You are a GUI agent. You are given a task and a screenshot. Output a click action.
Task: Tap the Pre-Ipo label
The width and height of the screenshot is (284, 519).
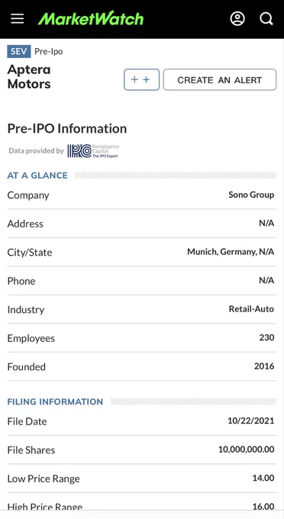pyautogui.click(x=49, y=52)
